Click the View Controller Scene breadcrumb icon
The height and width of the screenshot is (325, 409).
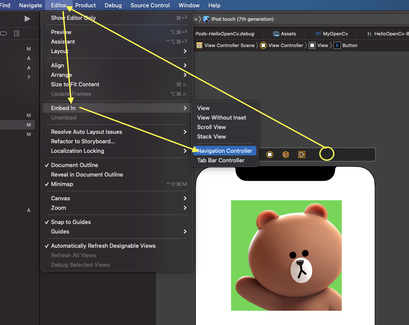coord(199,45)
